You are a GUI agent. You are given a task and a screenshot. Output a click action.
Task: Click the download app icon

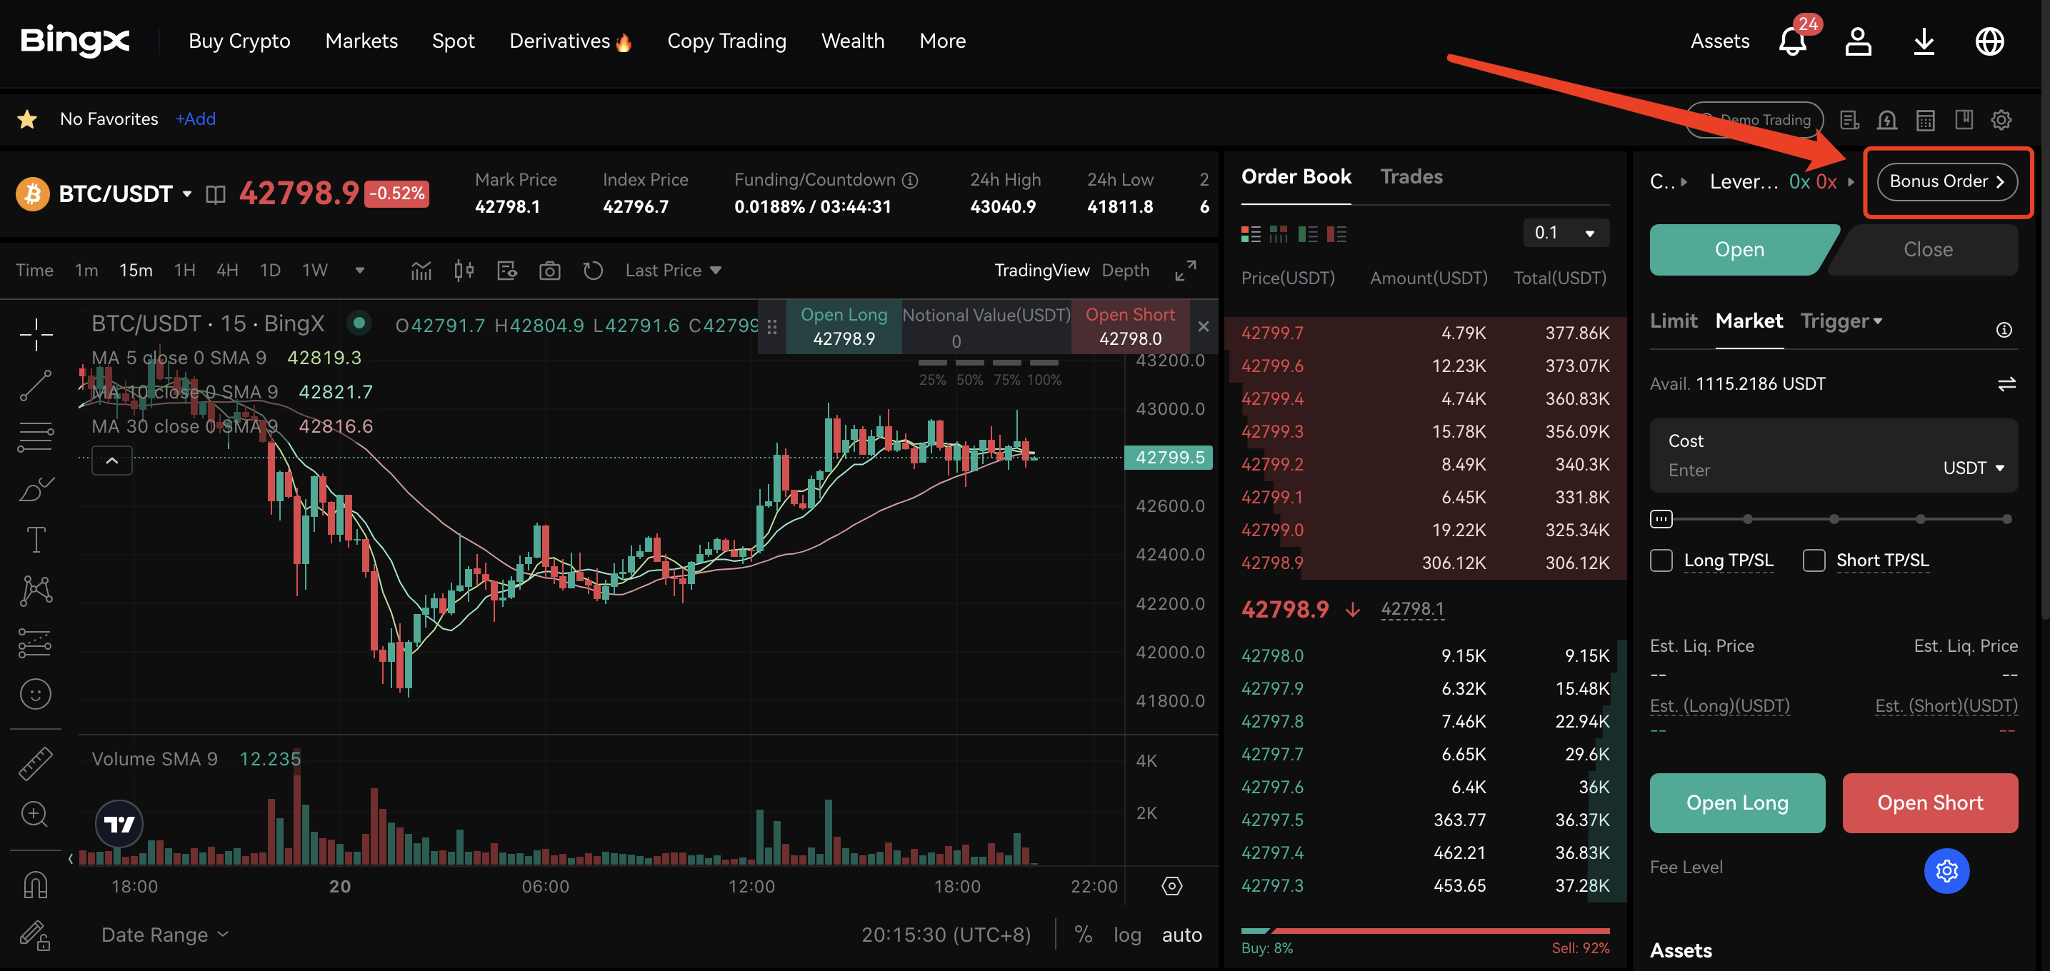tap(1924, 41)
